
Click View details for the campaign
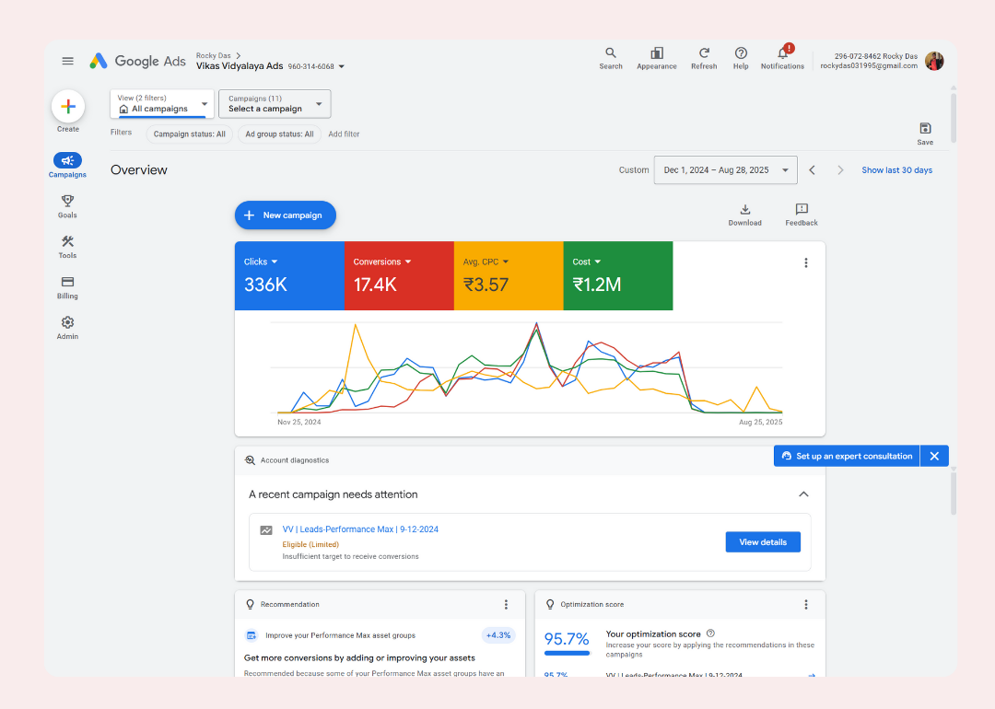coord(763,542)
